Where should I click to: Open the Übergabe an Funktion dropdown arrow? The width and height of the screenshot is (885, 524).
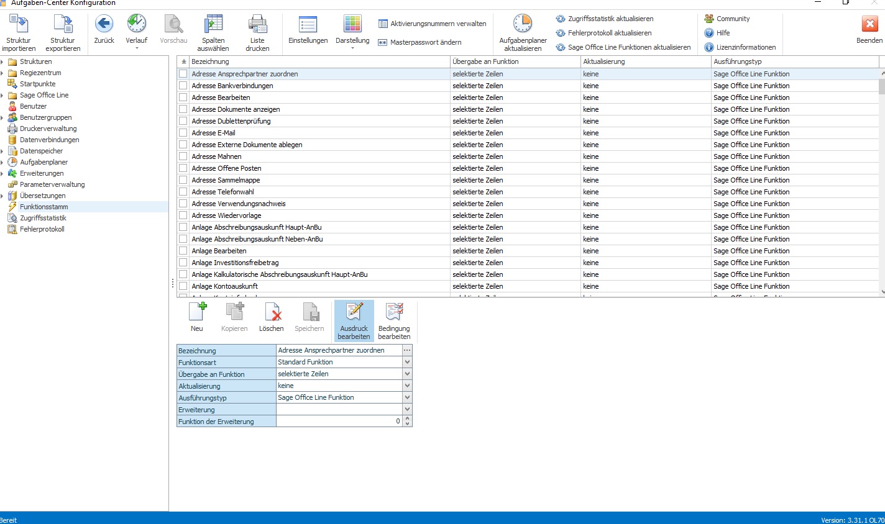pyautogui.click(x=407, y=374)
